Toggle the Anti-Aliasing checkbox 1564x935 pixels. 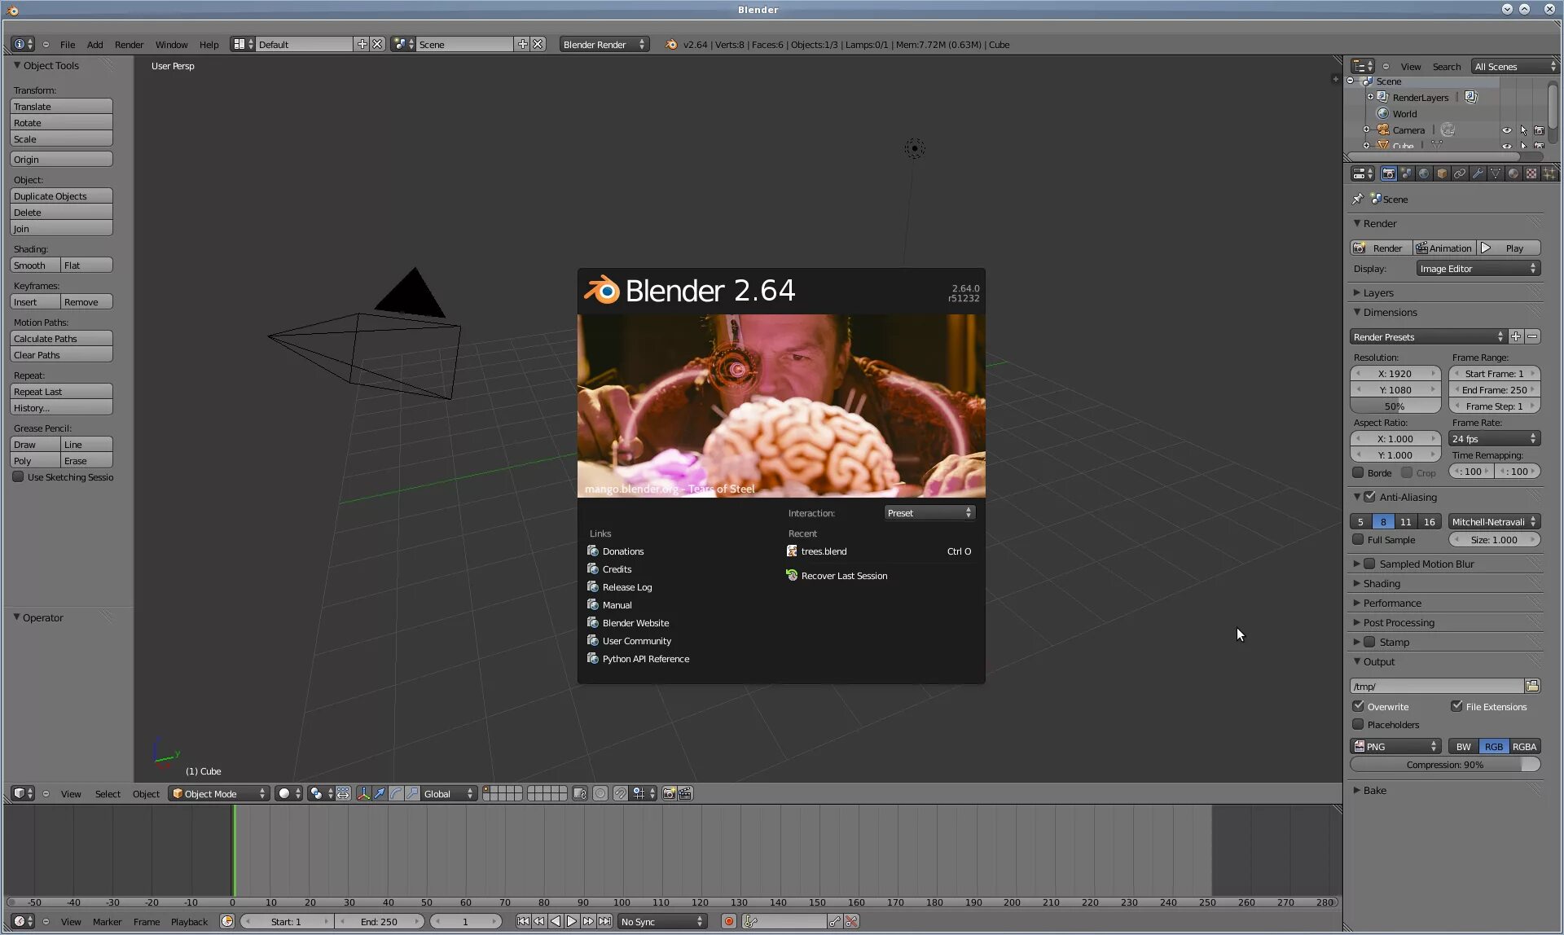click(x=1369, y=497)
